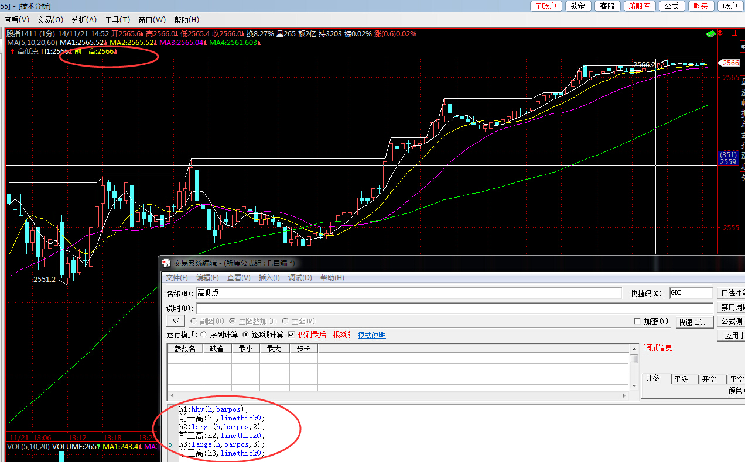Click the 名称 input field
The image size is (745, 462).
tap(409, 293)
